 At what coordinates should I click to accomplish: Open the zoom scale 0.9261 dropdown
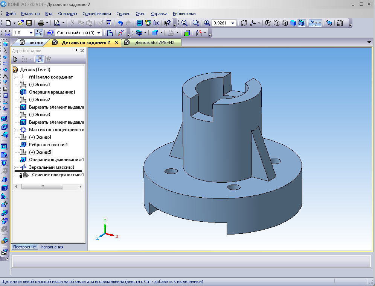pos(233,23)
